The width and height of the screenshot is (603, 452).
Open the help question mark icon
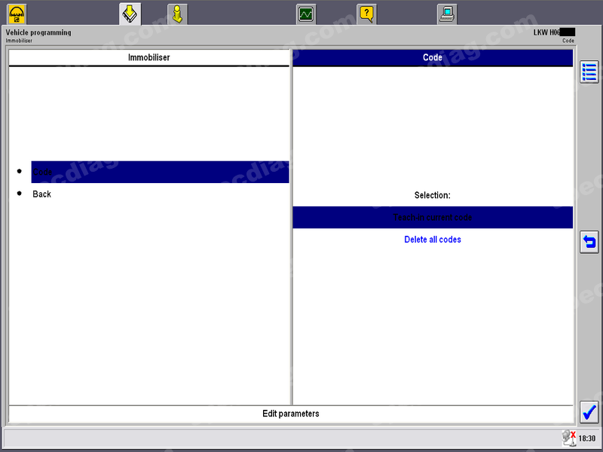pos(366,14)
